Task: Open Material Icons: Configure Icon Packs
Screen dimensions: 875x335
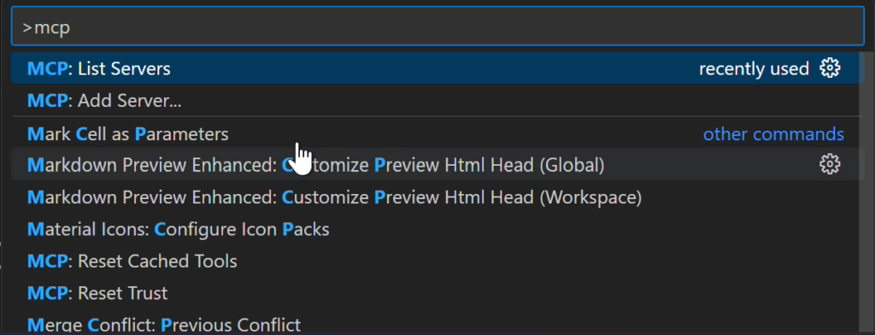Action: pyautogui.click(x=437, y=230)
